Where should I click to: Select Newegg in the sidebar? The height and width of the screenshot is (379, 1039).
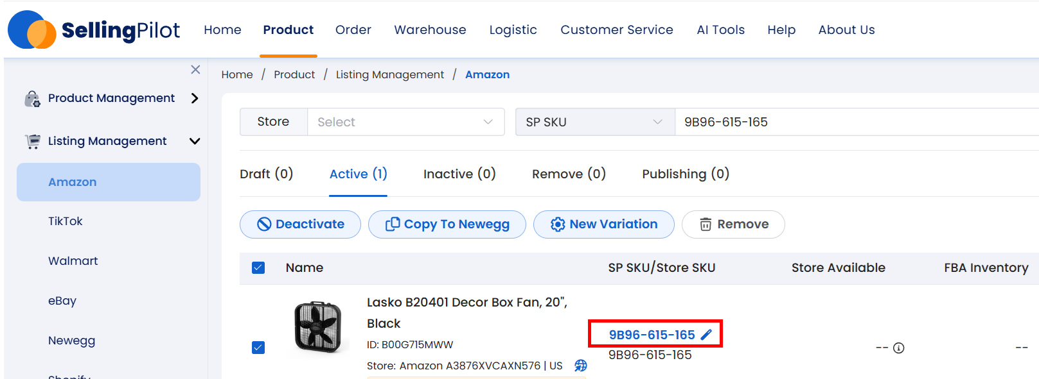point(71,341)
